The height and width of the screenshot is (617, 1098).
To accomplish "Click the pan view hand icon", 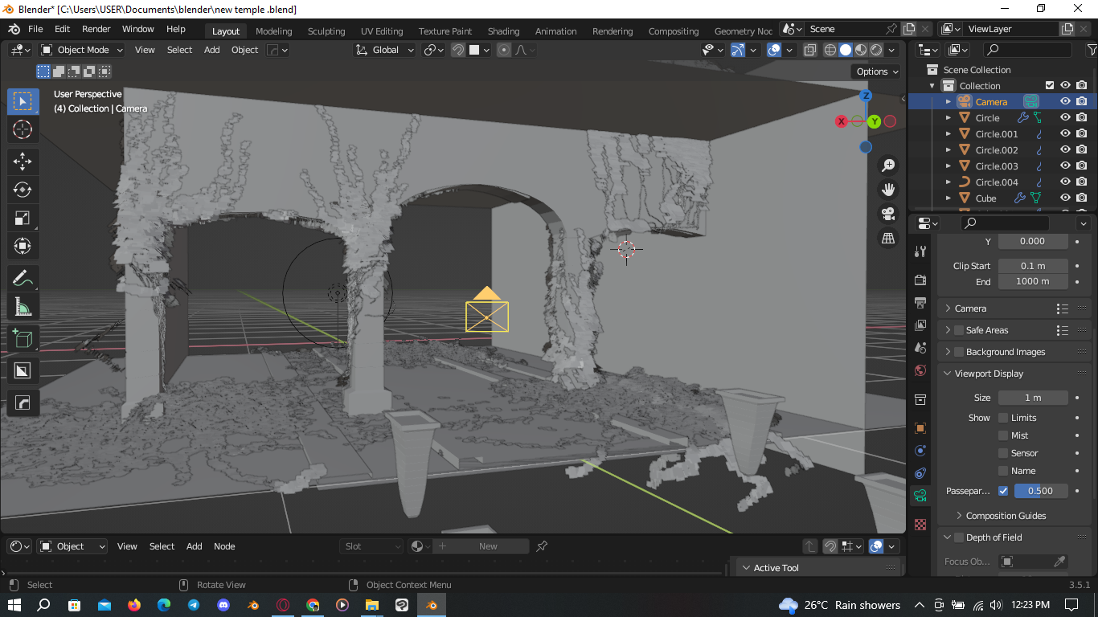I will click(x=888, y=190).
